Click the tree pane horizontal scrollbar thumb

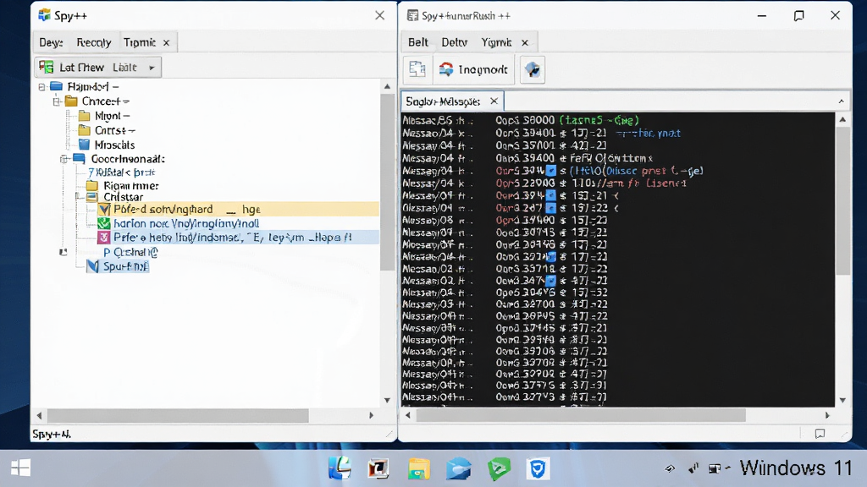(178, 415)
